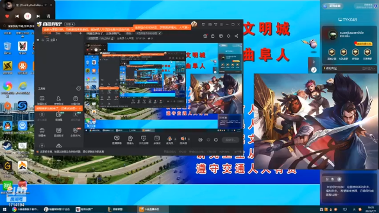Mute the microphone in streaming controls
The image size is (379, 213).
tap(169, 138)
